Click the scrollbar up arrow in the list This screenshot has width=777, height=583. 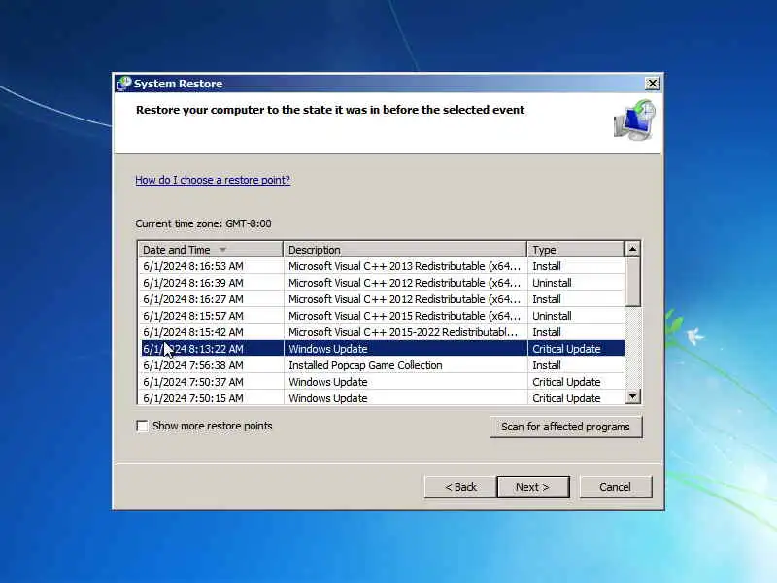[x=633, y=249]
